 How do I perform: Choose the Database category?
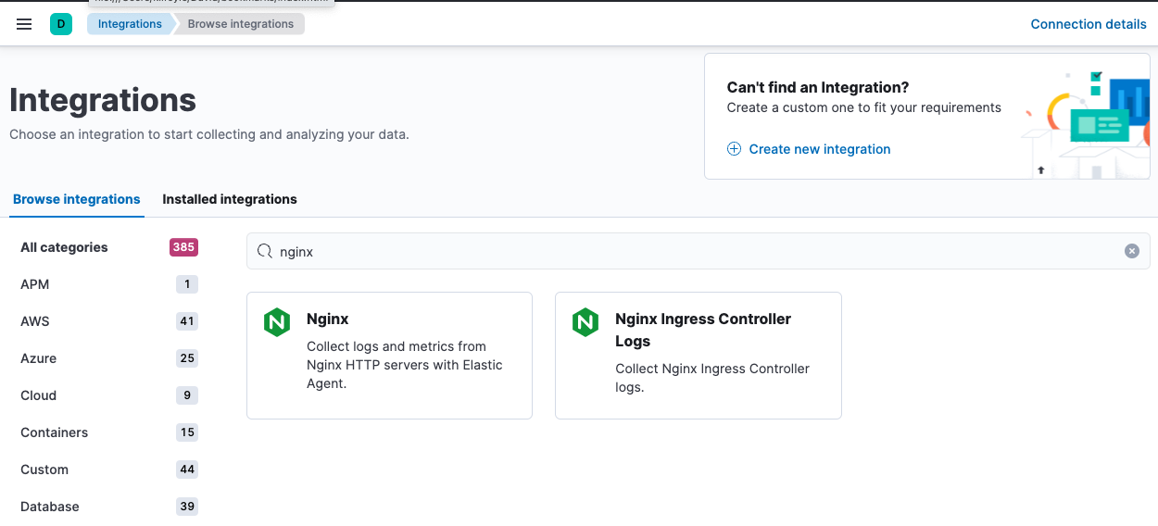pyautogui.click(x=50, y=507)
